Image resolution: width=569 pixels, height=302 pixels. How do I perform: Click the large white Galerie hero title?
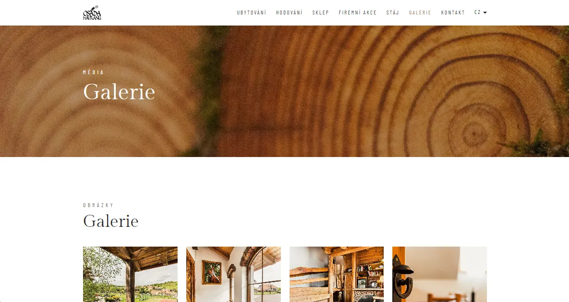click(x=119, y=92)
